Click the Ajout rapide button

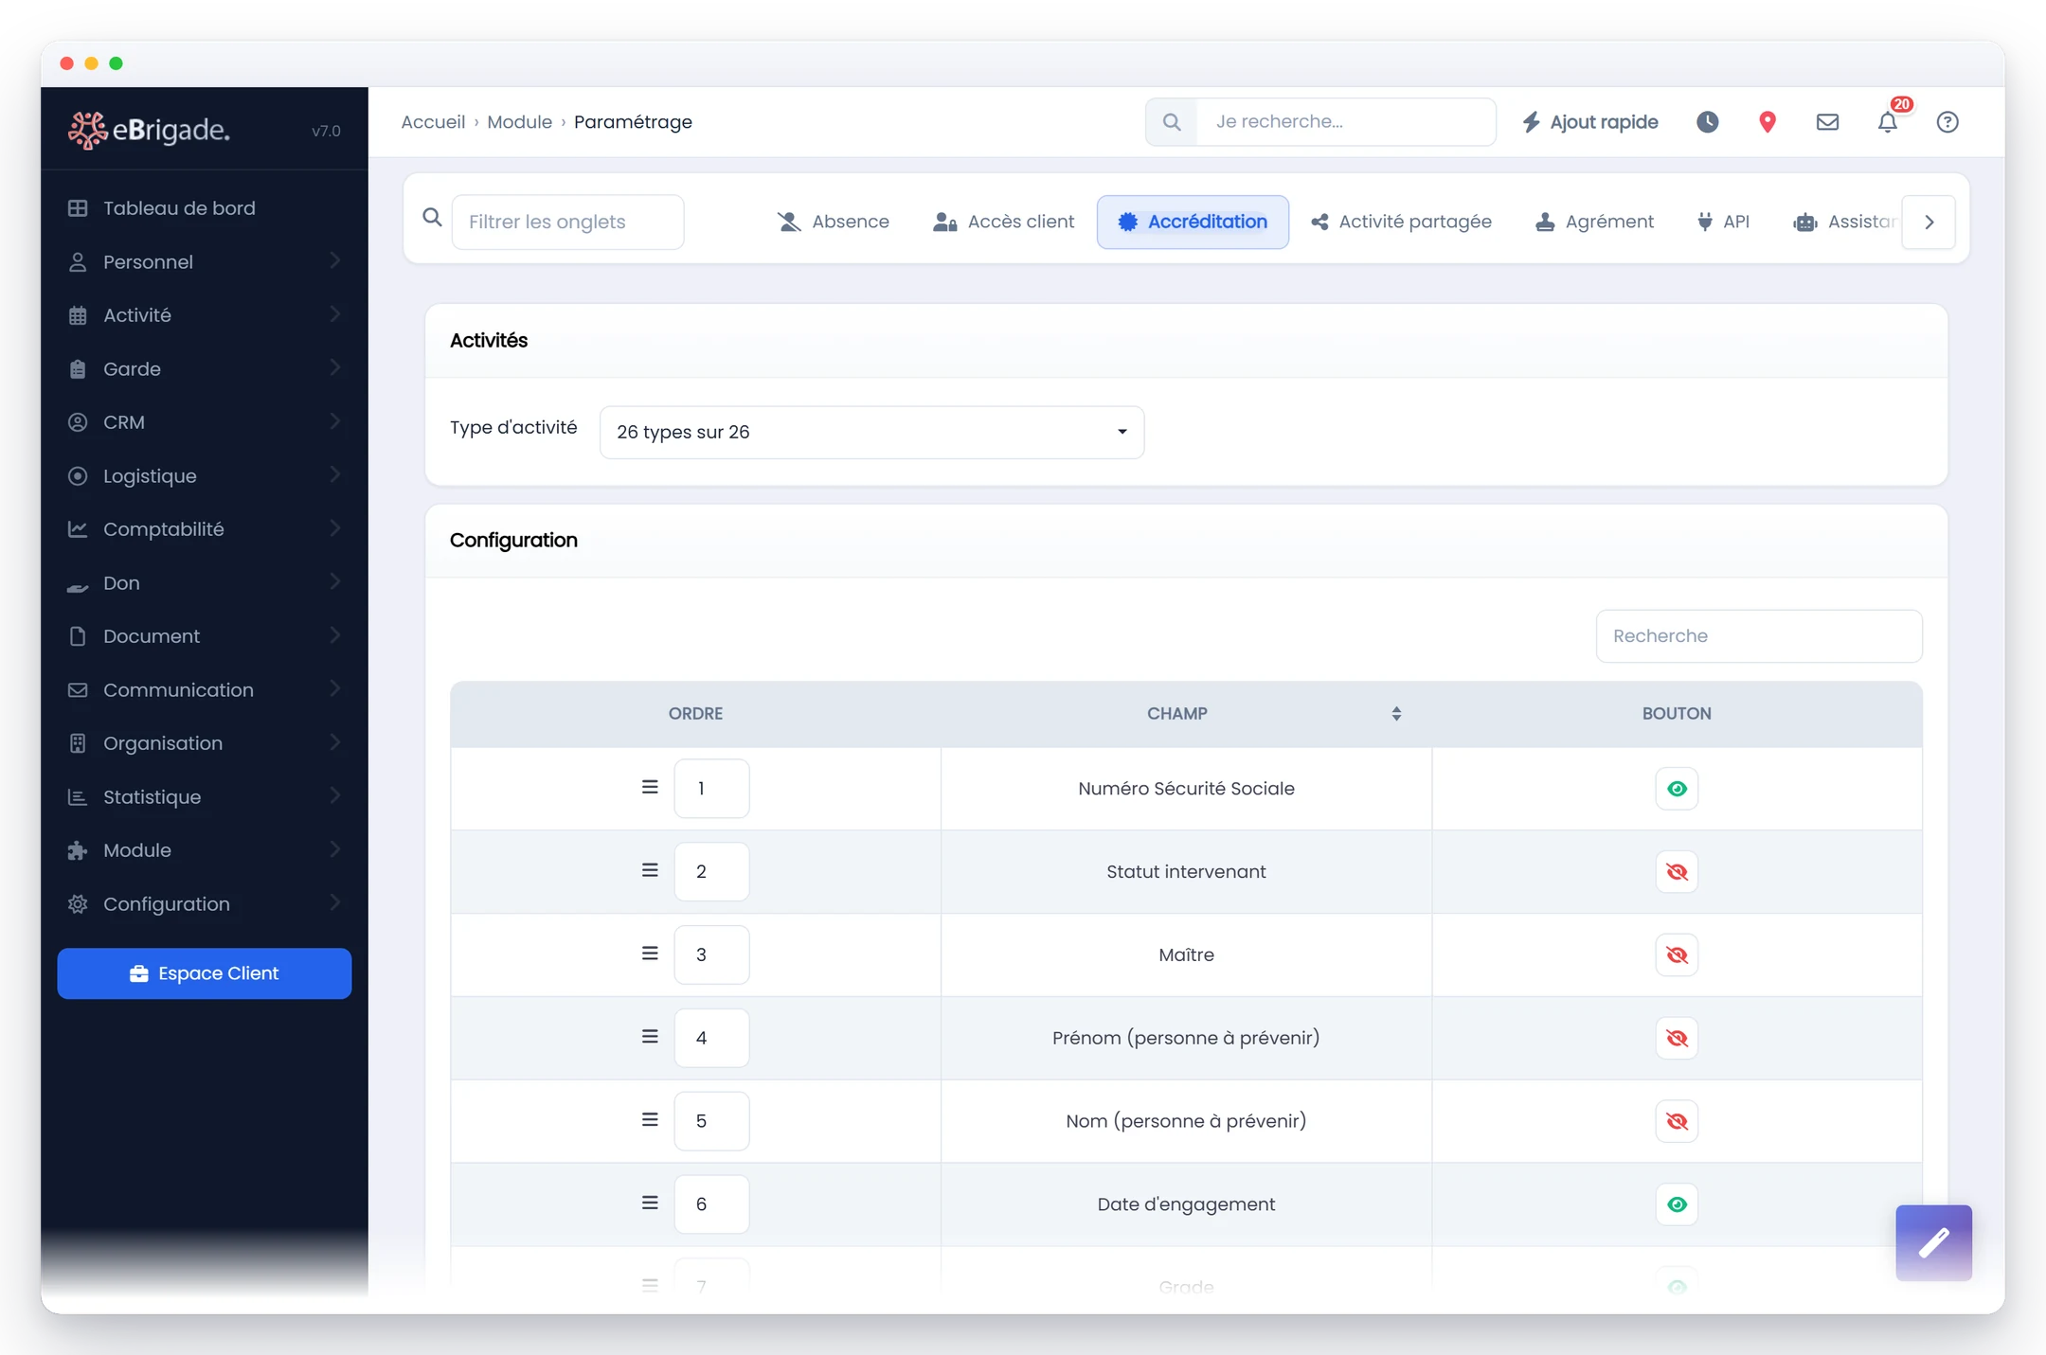pyautogui.click(x=1590, y=122)
